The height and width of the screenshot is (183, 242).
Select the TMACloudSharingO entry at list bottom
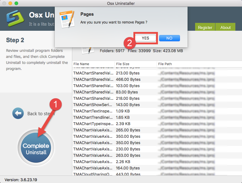tap(94, 174)
